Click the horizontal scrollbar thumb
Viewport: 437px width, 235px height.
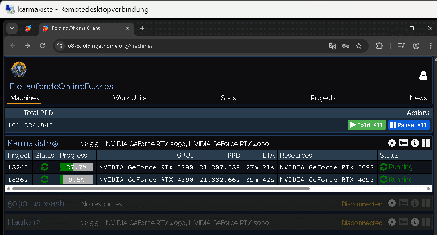(x=161, y=188)
